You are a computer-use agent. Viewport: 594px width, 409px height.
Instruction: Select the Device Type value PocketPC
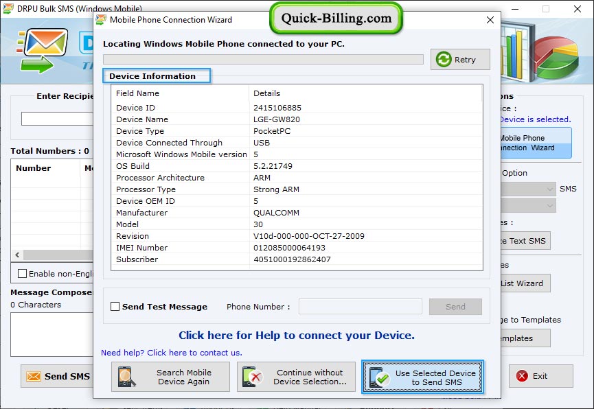click(x=272, y=131)
